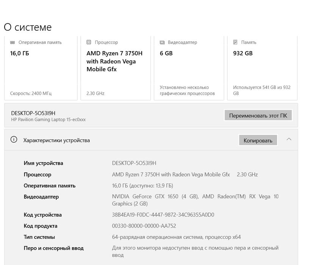The width and height of the screenshot is (314, 265).
Task: Click the product ID 00330-80000-00000-AA752
Action: (x=144, y=226)
